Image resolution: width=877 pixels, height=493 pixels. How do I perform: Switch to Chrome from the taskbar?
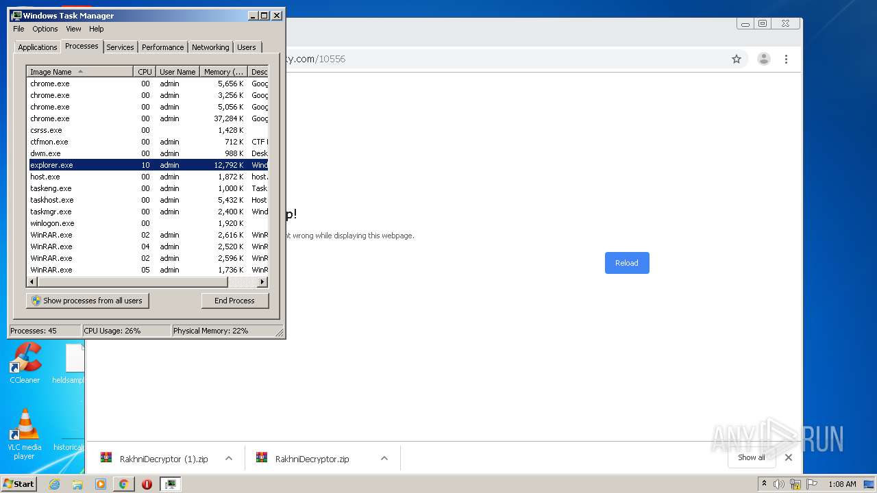pos(124,484)
